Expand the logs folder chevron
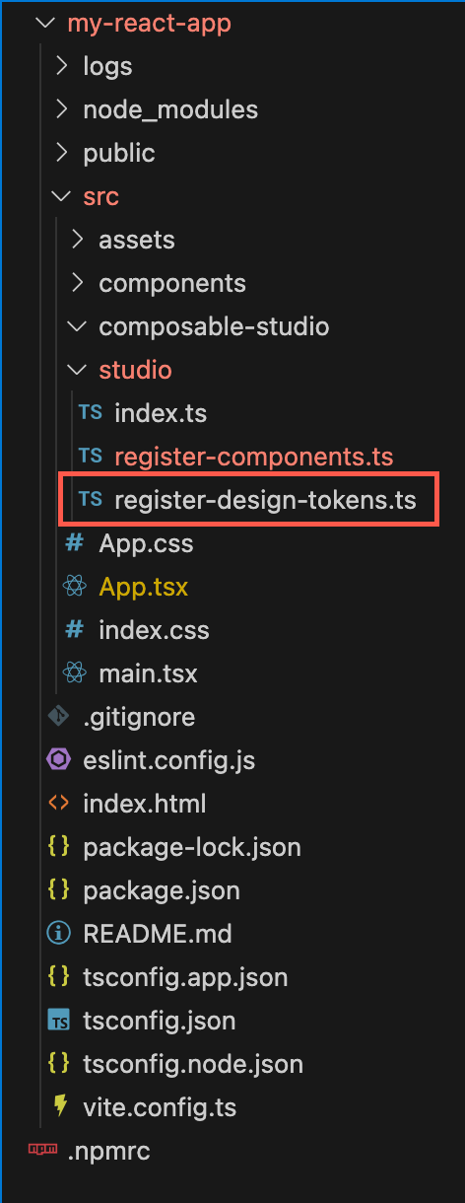465x1203 pixels. click(62, 67)
